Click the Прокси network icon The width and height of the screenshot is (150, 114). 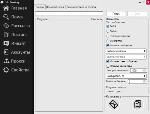[x=6, y=61]
